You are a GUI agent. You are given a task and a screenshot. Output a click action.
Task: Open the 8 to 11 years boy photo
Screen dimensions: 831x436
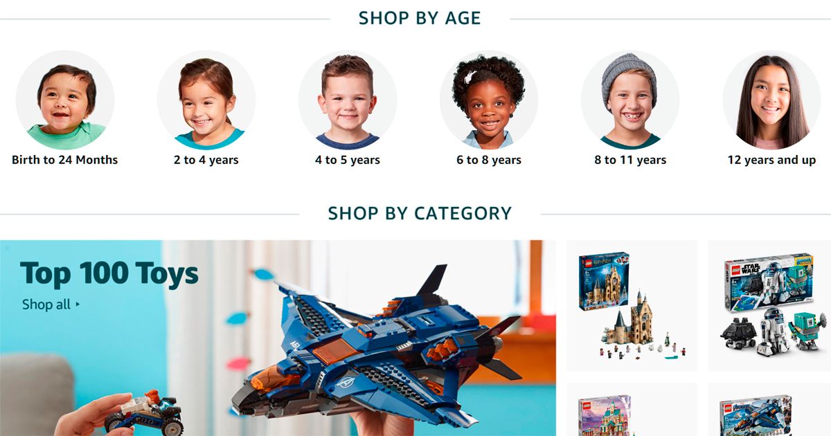630,100
